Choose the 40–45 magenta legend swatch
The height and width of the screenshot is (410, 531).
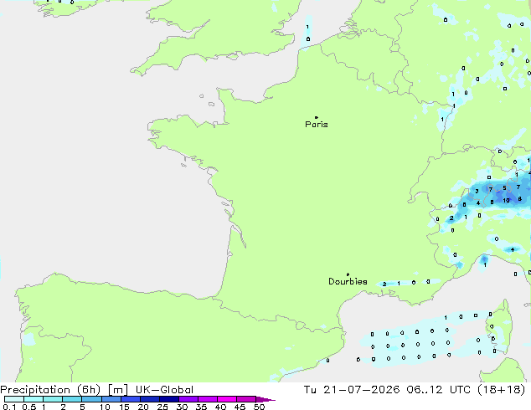point(227,399)
